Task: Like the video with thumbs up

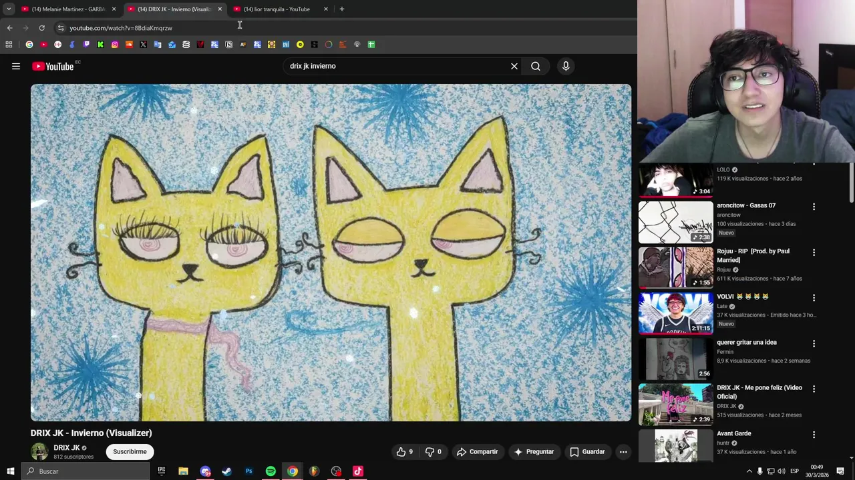Action: [405, 451]
